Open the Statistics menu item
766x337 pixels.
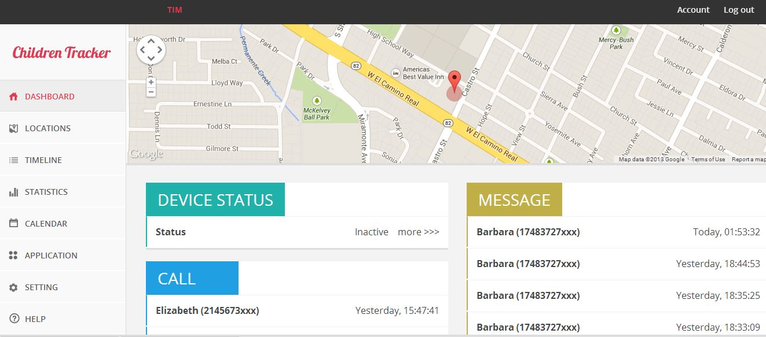point(63,192)
